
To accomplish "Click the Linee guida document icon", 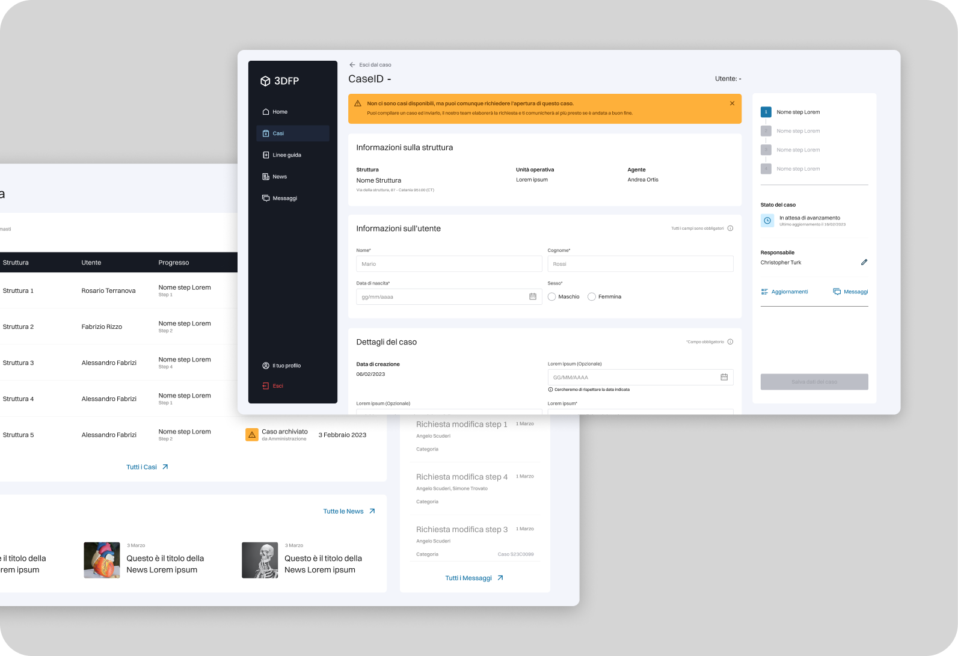I will point(266,155).
